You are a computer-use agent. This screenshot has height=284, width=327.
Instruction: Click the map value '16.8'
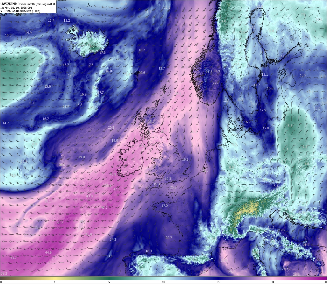pos(79,105)
